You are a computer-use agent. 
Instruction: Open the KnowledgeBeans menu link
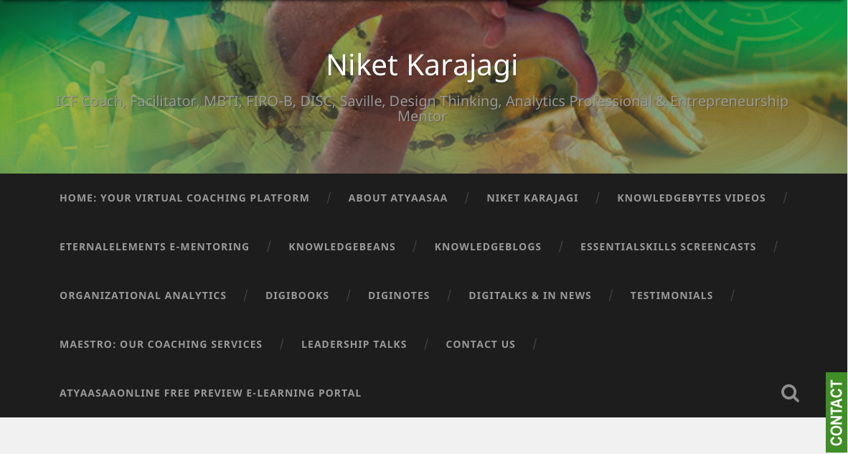(x=342, y=247)
